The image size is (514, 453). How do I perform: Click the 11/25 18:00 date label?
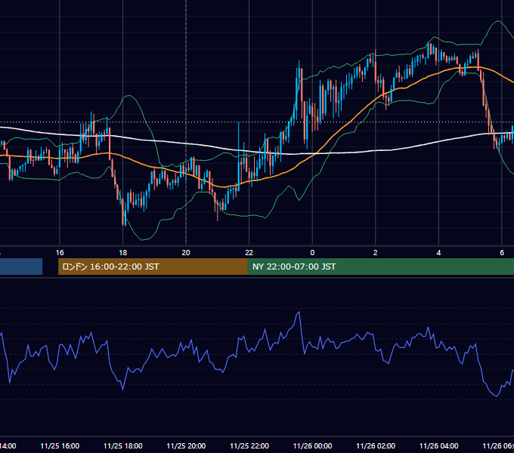[x=123, y=445]
